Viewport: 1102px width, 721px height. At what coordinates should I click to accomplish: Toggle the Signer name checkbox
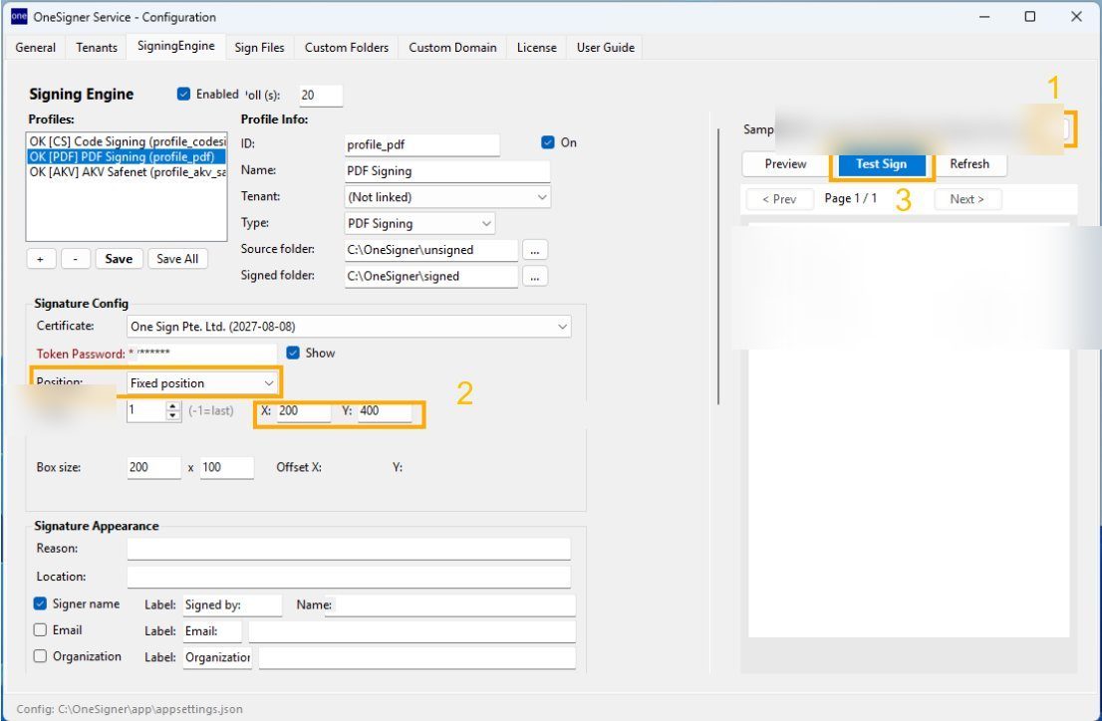click(x=40, y=603)
